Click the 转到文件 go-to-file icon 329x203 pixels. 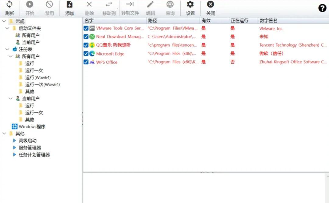click(x=130, y=4)
